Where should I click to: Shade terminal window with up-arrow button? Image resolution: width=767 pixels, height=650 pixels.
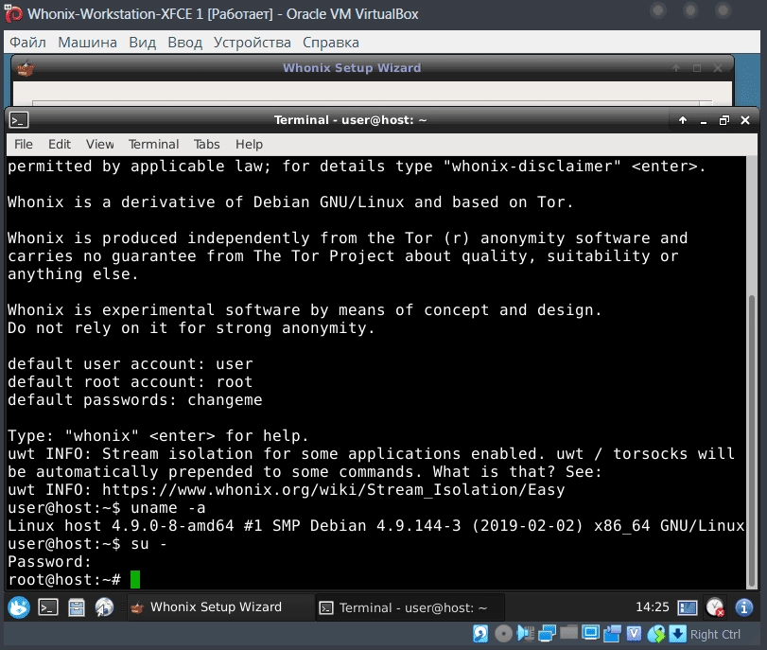click(x=683, y=120)
